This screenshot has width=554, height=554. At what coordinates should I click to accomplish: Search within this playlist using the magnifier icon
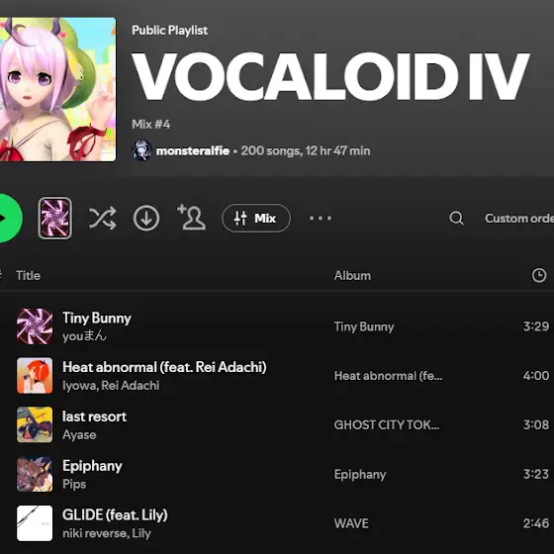point(456,218)
